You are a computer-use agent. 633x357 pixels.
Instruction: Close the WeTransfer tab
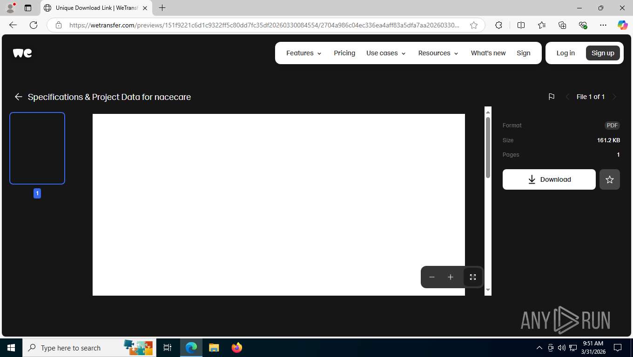coord(145,8)
